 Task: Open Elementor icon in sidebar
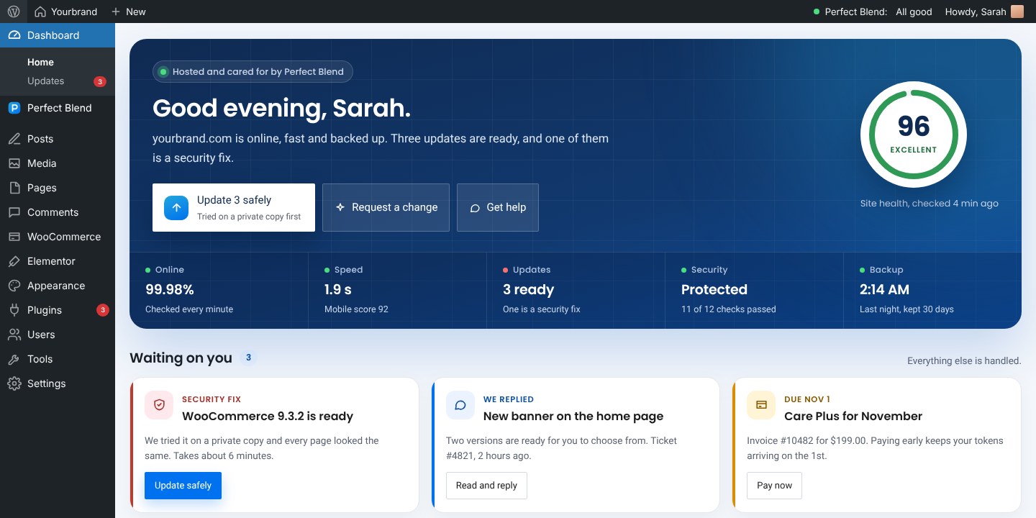pos(14,261)
